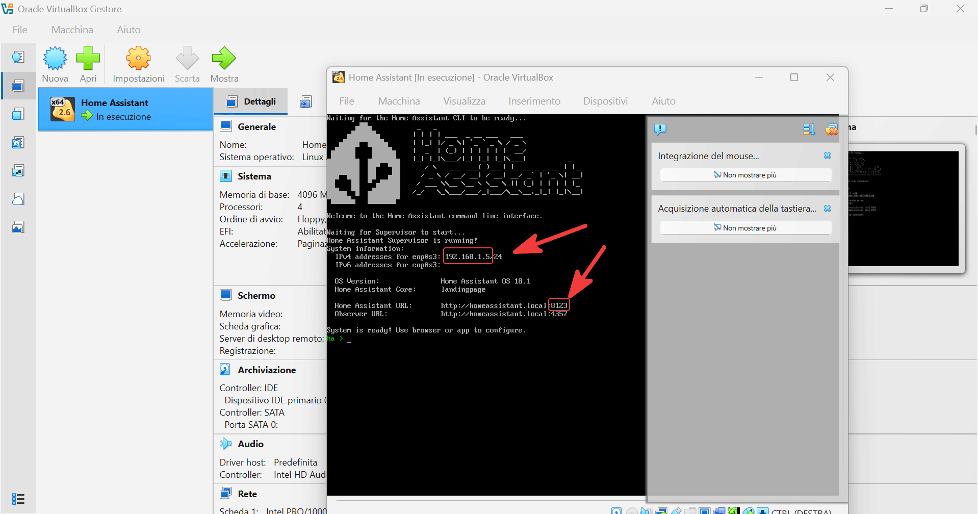Click the Archiviazione section icon

(x=225, y=369)
